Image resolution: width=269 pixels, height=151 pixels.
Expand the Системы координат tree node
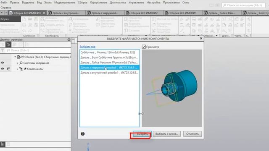(x=17, y=63)
